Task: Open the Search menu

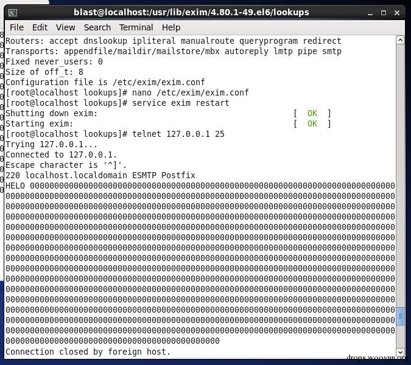Action: (97, 27)
